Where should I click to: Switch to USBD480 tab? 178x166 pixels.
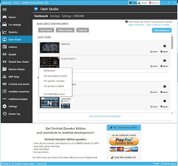click(x=79, y=16)
